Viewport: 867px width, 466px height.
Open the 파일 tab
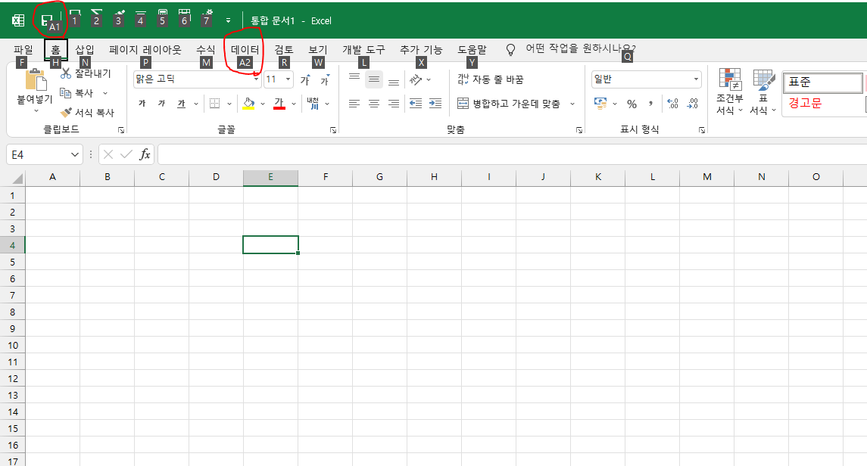pos(23,50)
